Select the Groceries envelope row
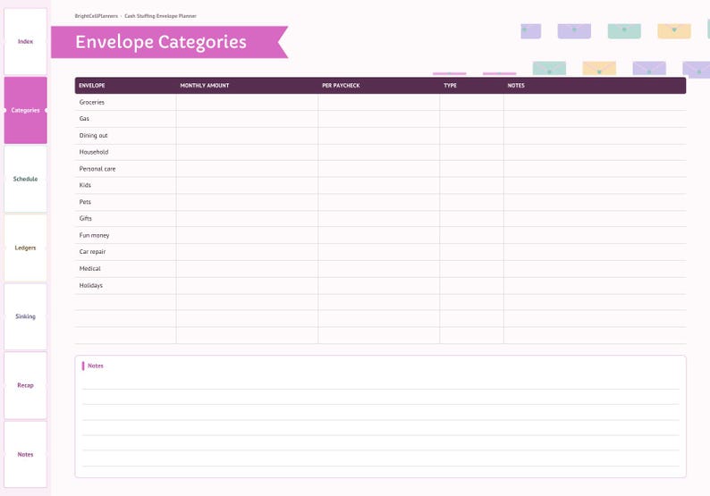Image resolution: width=710 pixels, height=496 pixels. click(x=380, y=102)
